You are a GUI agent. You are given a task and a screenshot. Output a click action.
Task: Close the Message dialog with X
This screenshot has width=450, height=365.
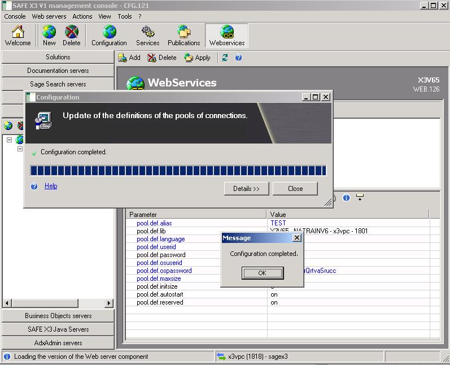(297, 237)
